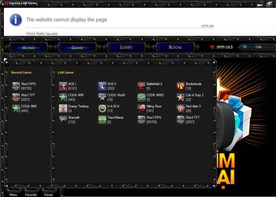
Task: Open War3 RPG icon under Recent Game
Action: (x=16, y=86)
